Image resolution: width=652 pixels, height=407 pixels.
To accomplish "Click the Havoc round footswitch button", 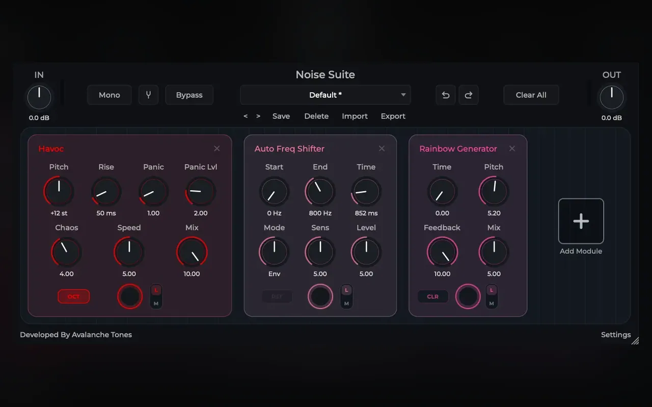I will (130, 296).
